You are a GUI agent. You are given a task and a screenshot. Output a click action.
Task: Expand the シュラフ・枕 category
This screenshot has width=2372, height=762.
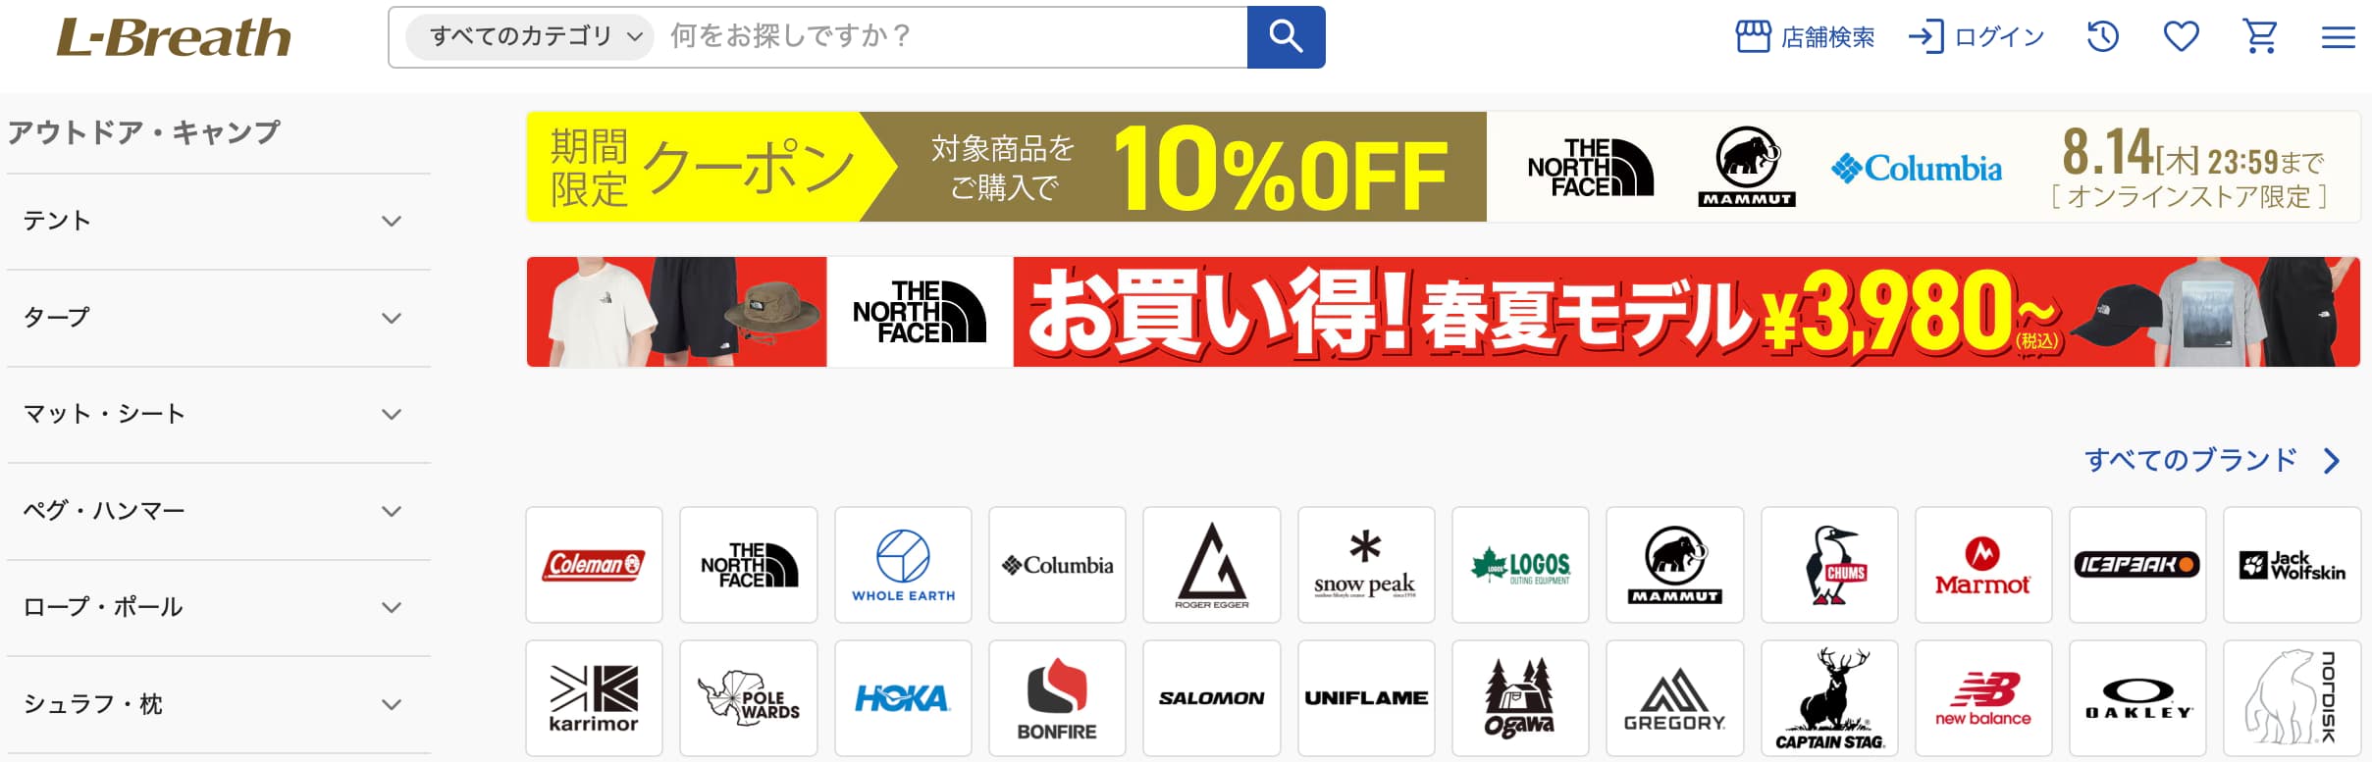point(219,705)
